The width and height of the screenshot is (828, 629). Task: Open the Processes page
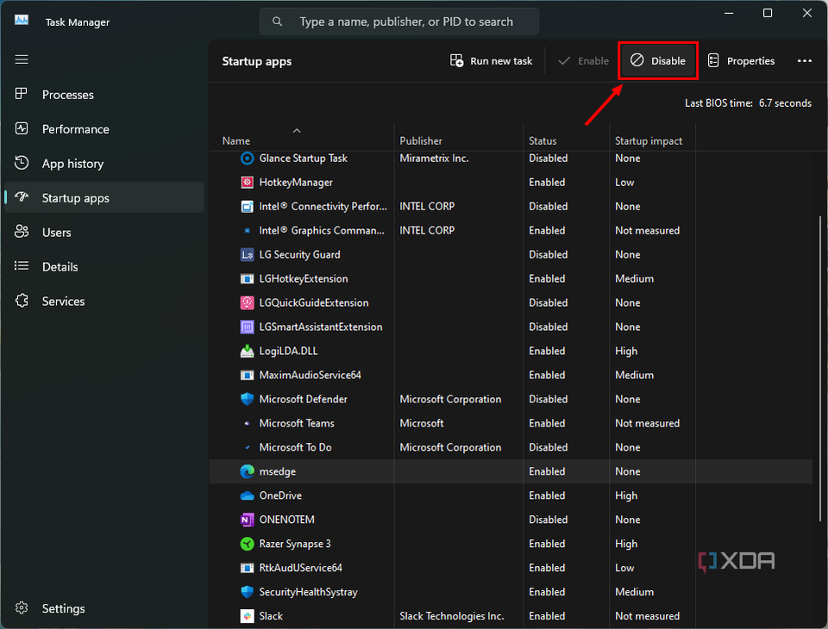tap(104, 95)
